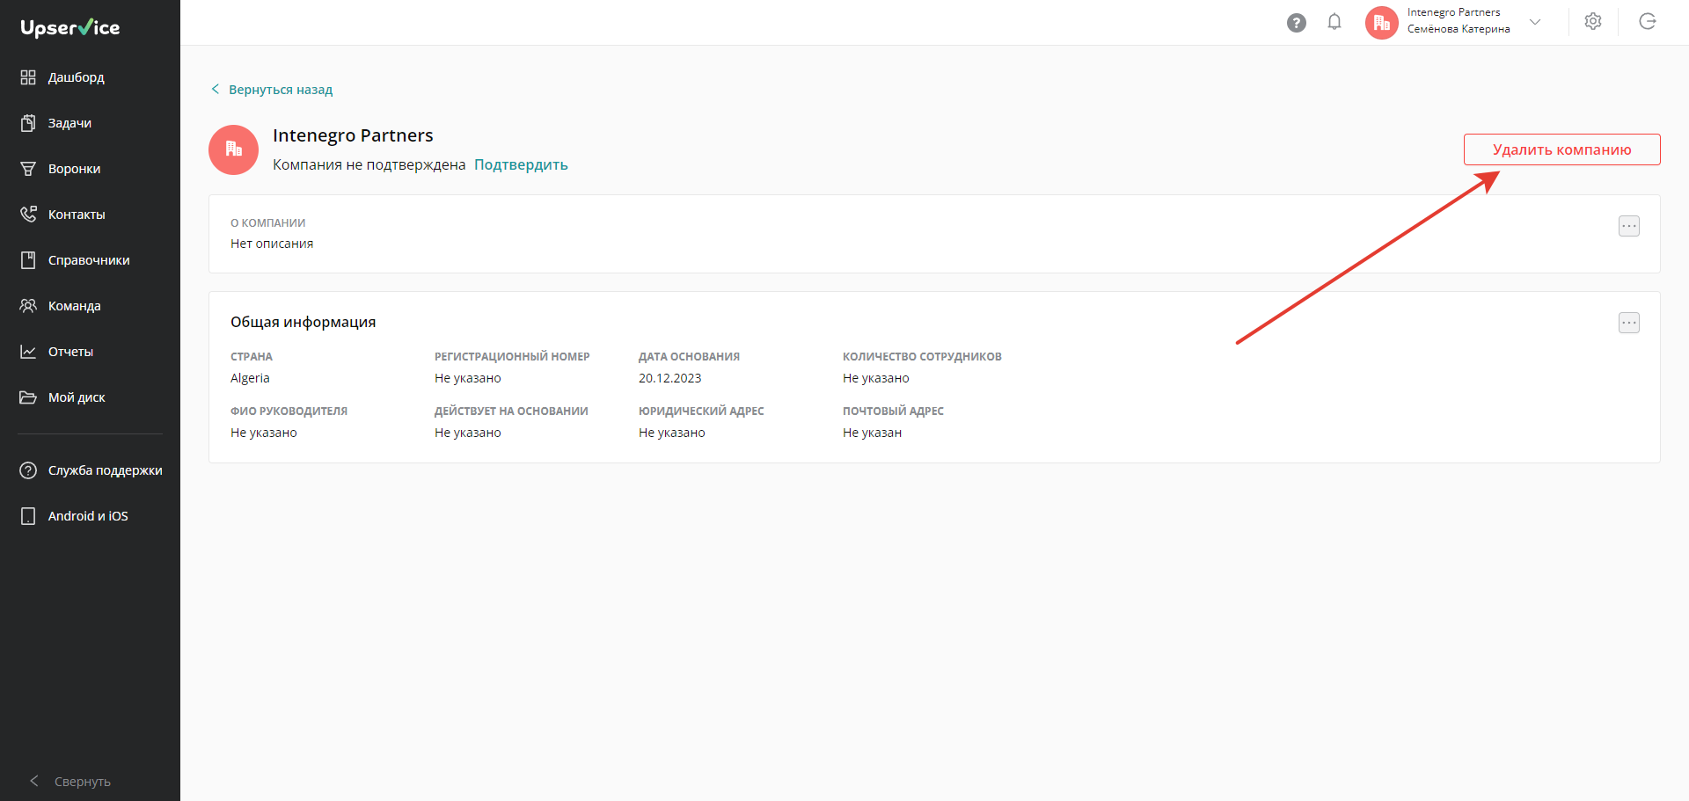Expand the account switcher chevron
The width and height of the screenshot is (1689, 801).
coord(1535,22)
